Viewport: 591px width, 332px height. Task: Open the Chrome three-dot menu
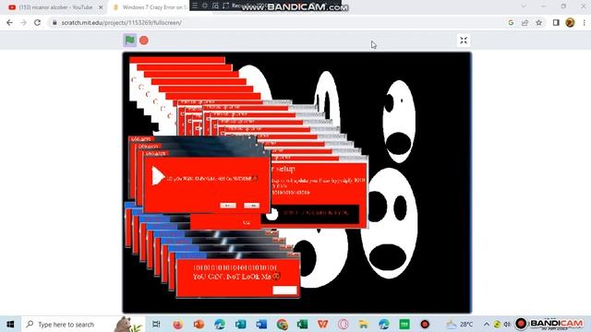584,22
